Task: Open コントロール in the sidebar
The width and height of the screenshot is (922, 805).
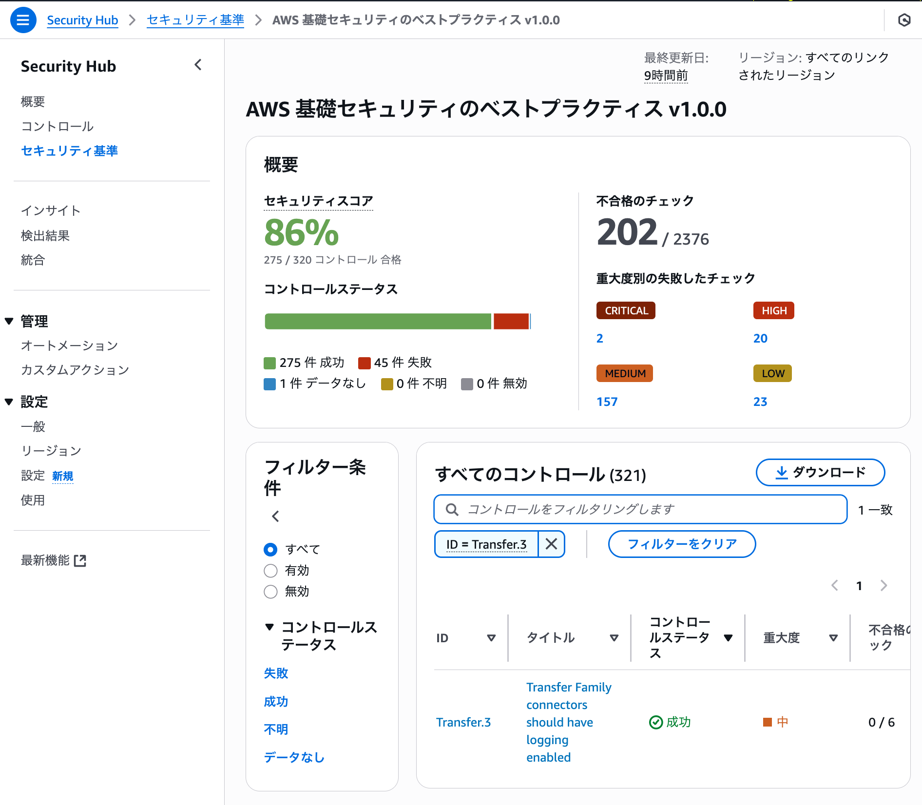Action: [x=57, y=126]
